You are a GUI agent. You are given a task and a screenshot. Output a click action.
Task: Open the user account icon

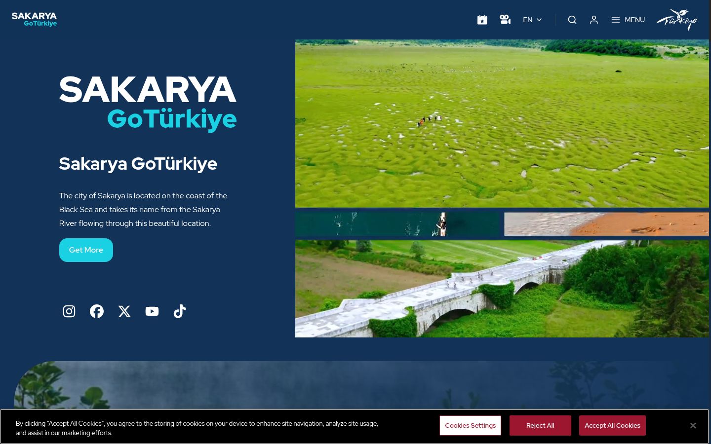point(594,20)
